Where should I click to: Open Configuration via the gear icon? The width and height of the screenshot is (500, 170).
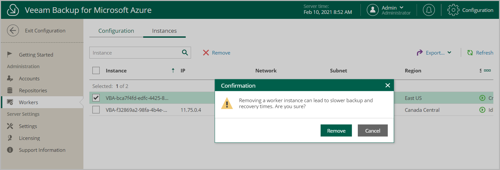click(x=453, y=10)
